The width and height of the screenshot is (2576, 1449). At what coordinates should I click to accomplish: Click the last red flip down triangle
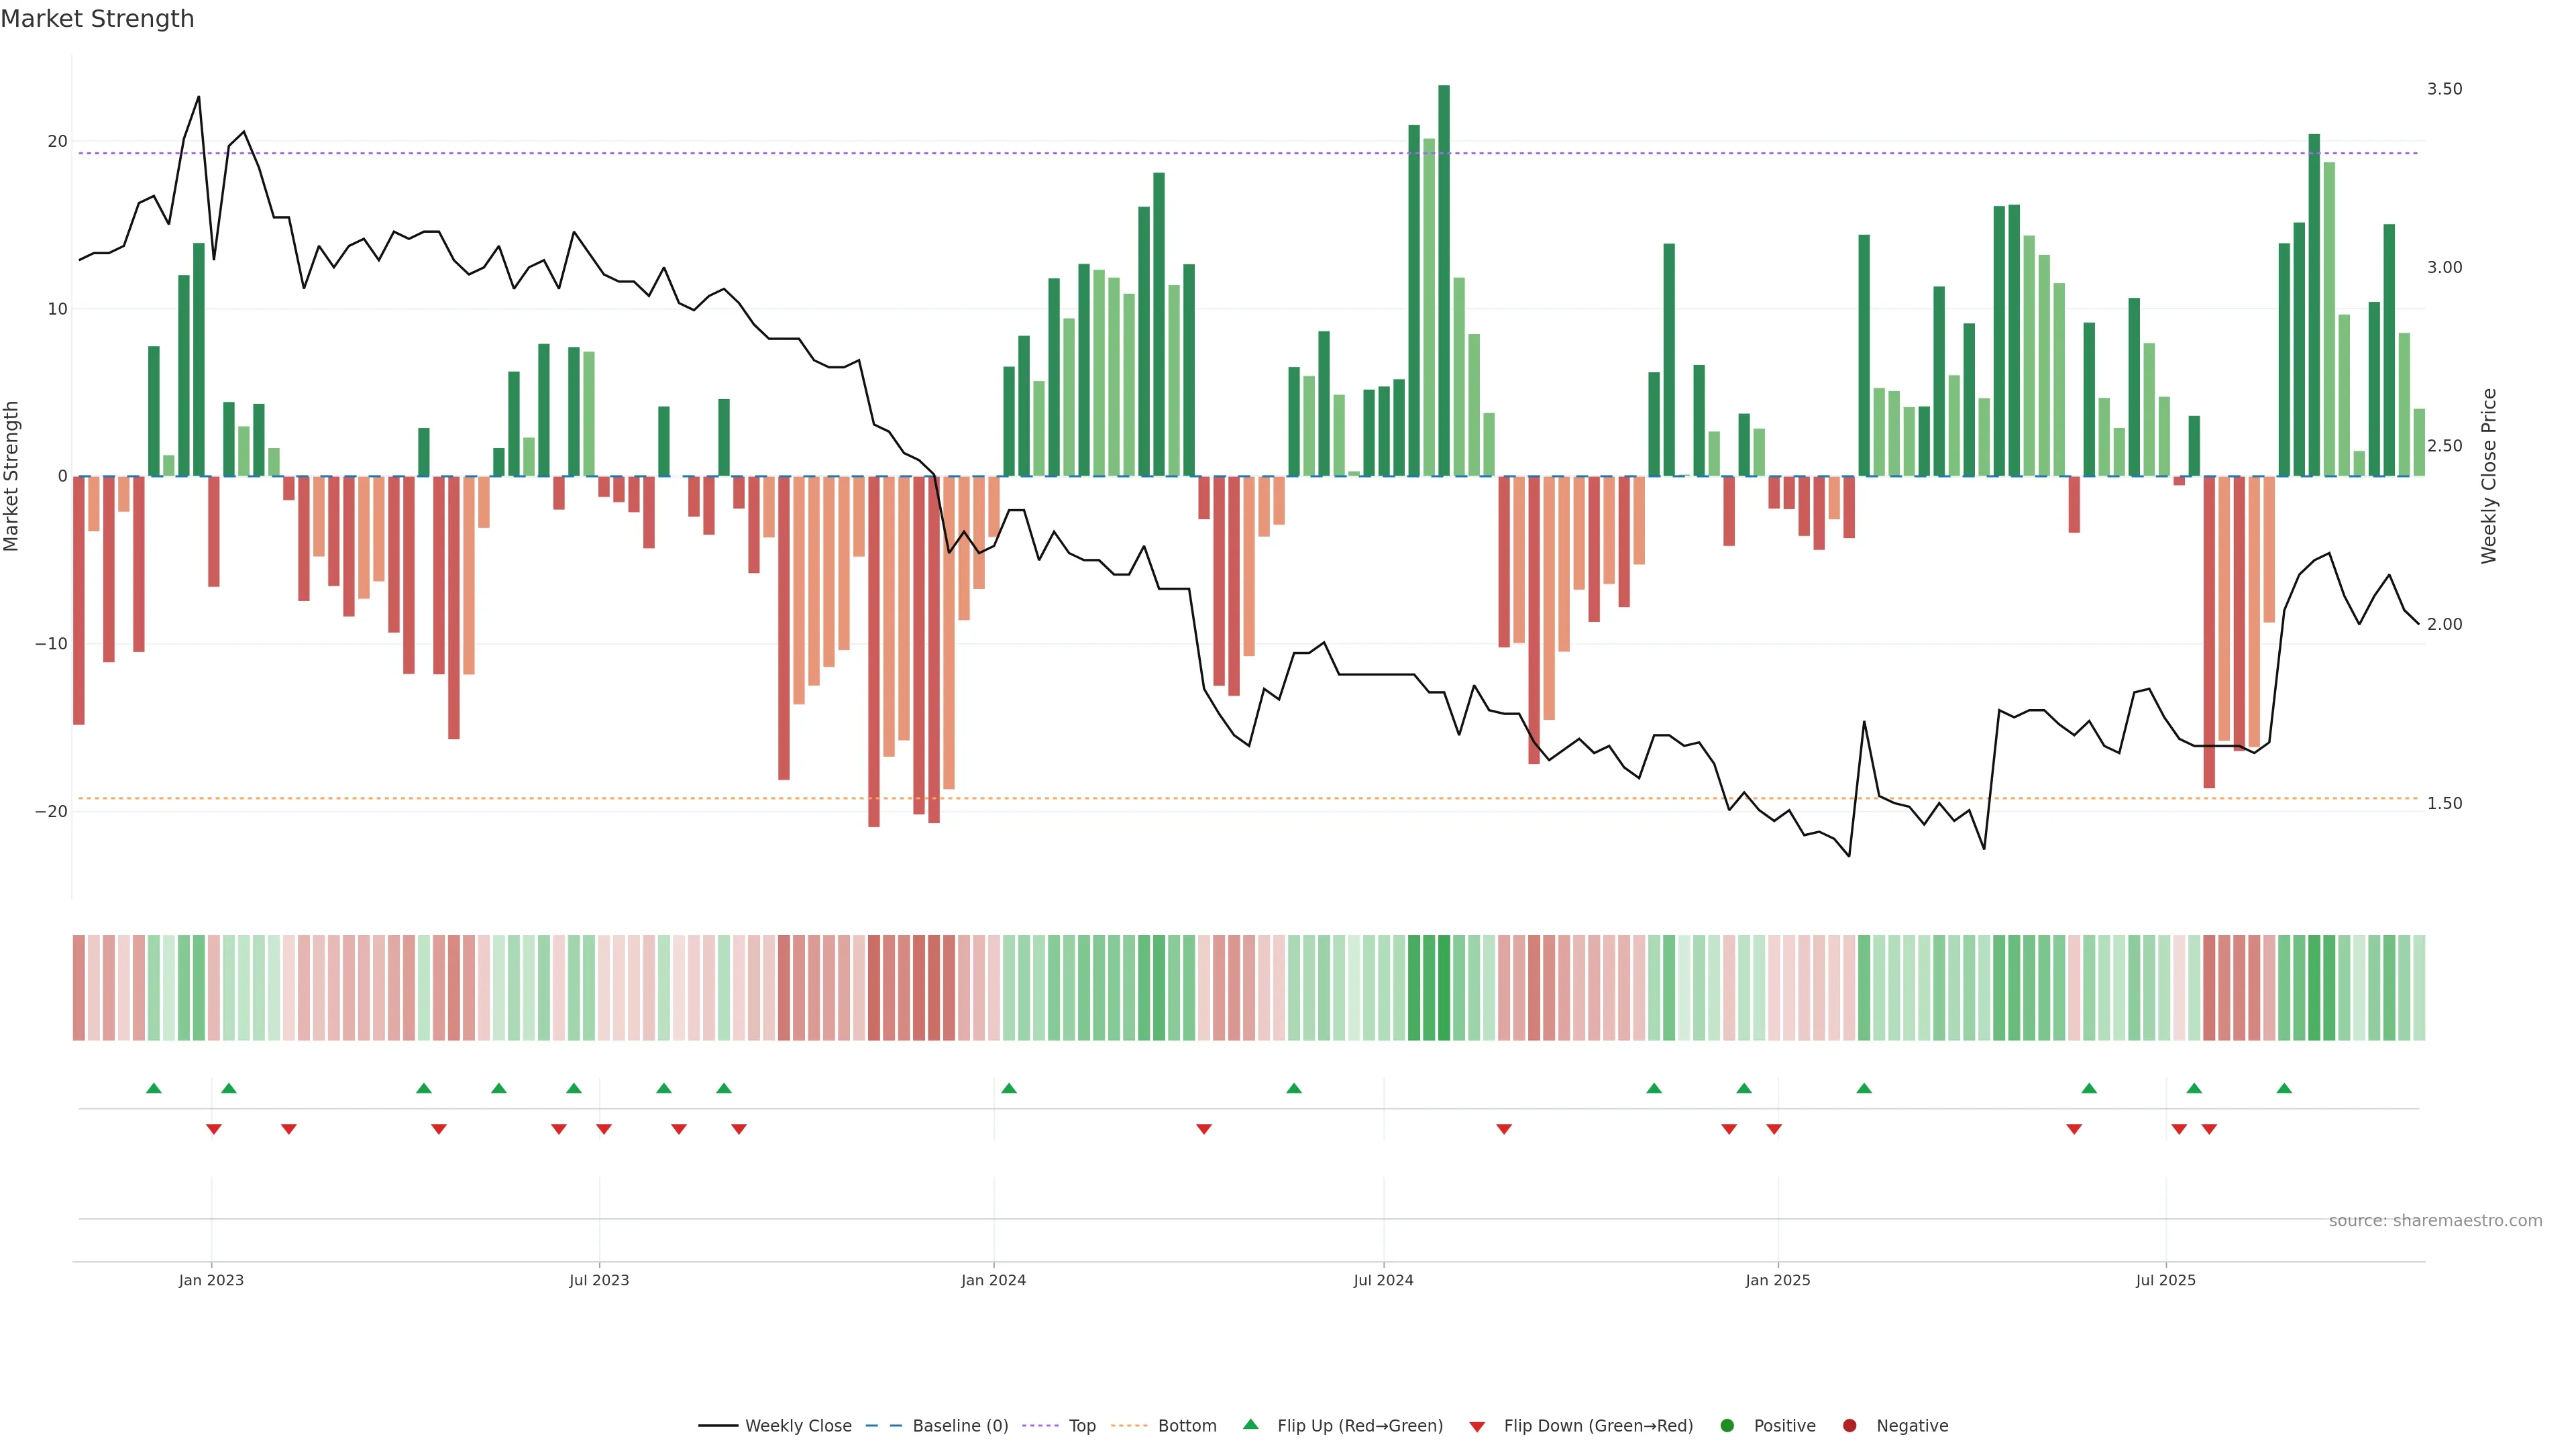pyautogui.click(x=2209, y=1129)
